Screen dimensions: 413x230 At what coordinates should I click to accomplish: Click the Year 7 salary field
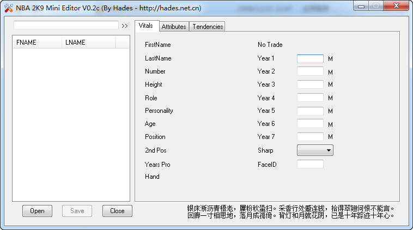click(310, 136)
